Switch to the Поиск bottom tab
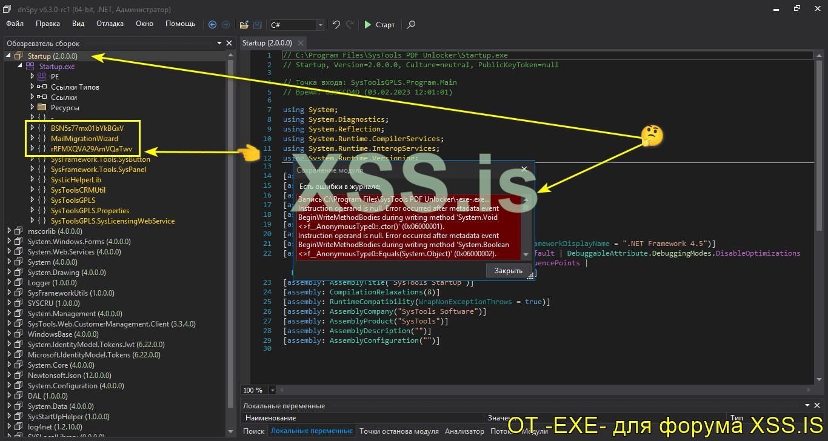This screenshot has width=828, height=441. [253, 431]
